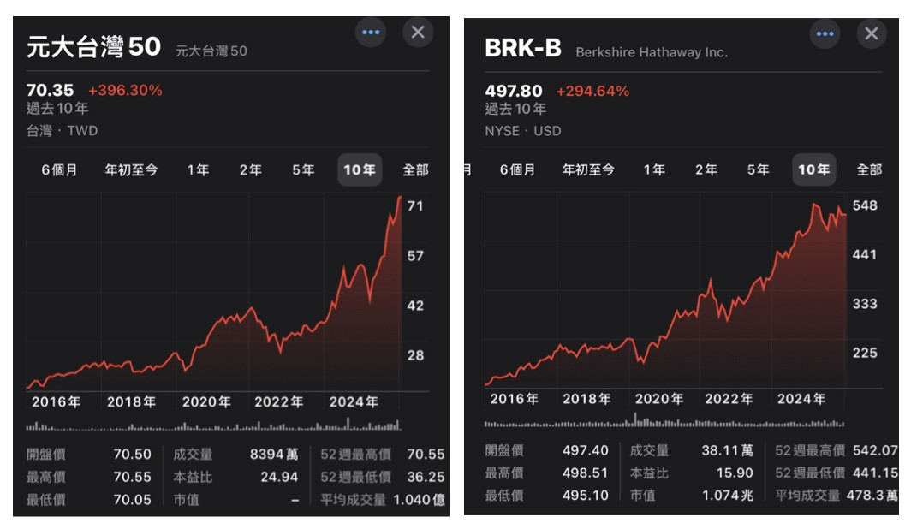Screen dimensions: 911x529
Task: Click the 本益比 value 15.90
Action: (735, 473)
